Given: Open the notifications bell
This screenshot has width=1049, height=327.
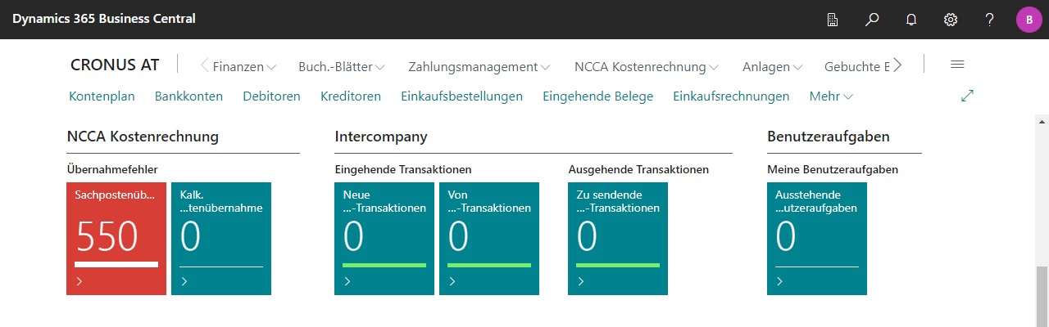Looking at the screenshot, I should pyautogui.click(x=911, y=20).
